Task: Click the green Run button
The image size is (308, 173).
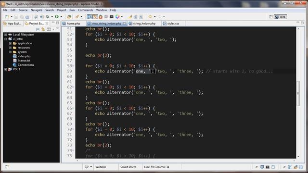Action: 57,17
